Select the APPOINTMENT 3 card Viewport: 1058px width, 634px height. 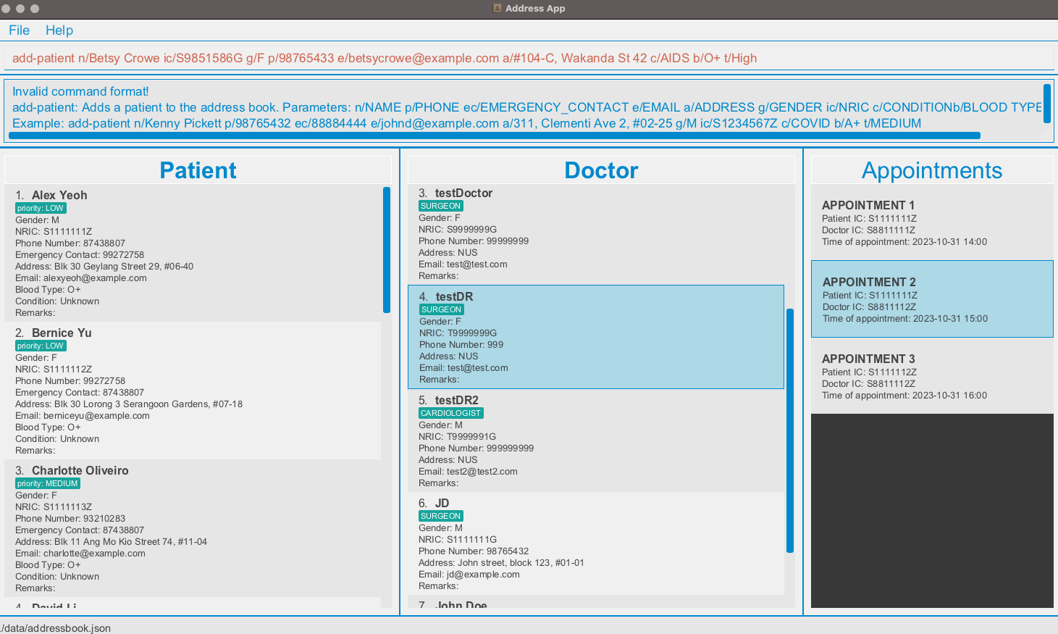click(x=932, y=376)
